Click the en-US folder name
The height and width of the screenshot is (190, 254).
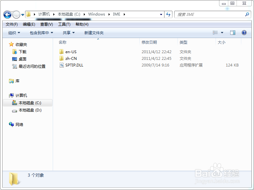[71, 52]
